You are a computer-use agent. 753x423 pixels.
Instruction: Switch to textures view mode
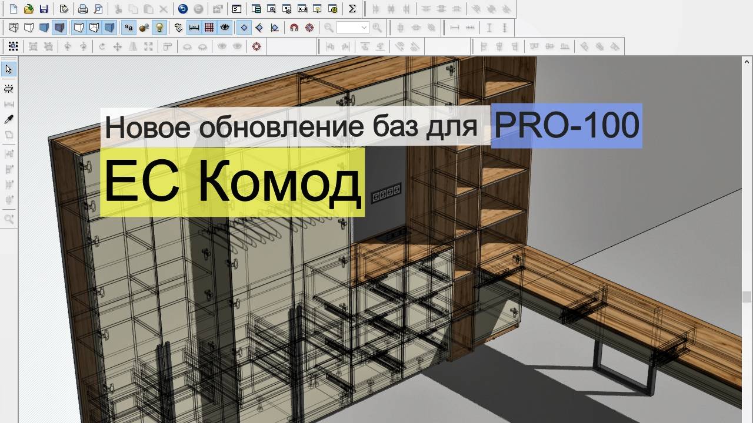click(59, 28)
